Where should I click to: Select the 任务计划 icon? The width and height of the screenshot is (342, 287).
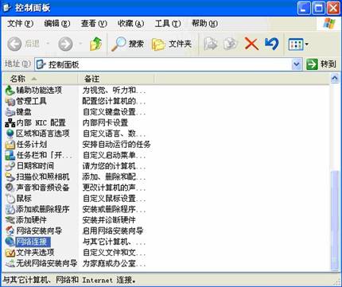pyautogui.click(x=10, y=145)
